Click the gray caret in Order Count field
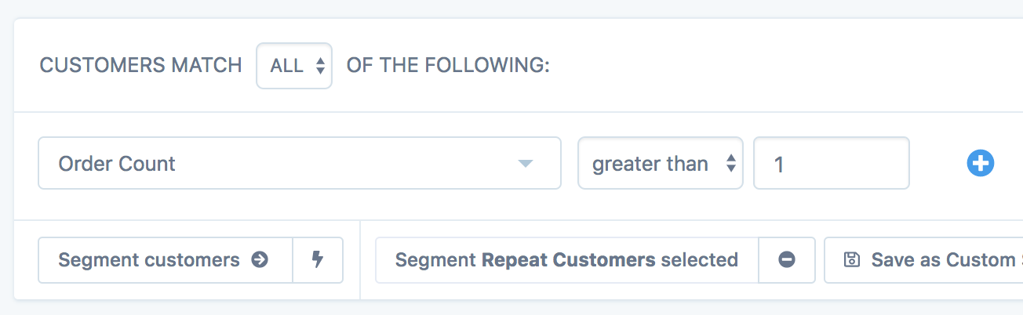The width and height of the screenshot is (1023, 315). (x=526, y=164)
